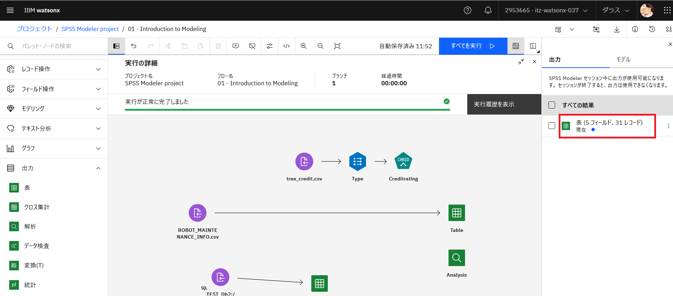Image resolution: width=673 pixels, height=296 pixels.
Task: Open the app switcher grid icon
Action: (667, 10)
